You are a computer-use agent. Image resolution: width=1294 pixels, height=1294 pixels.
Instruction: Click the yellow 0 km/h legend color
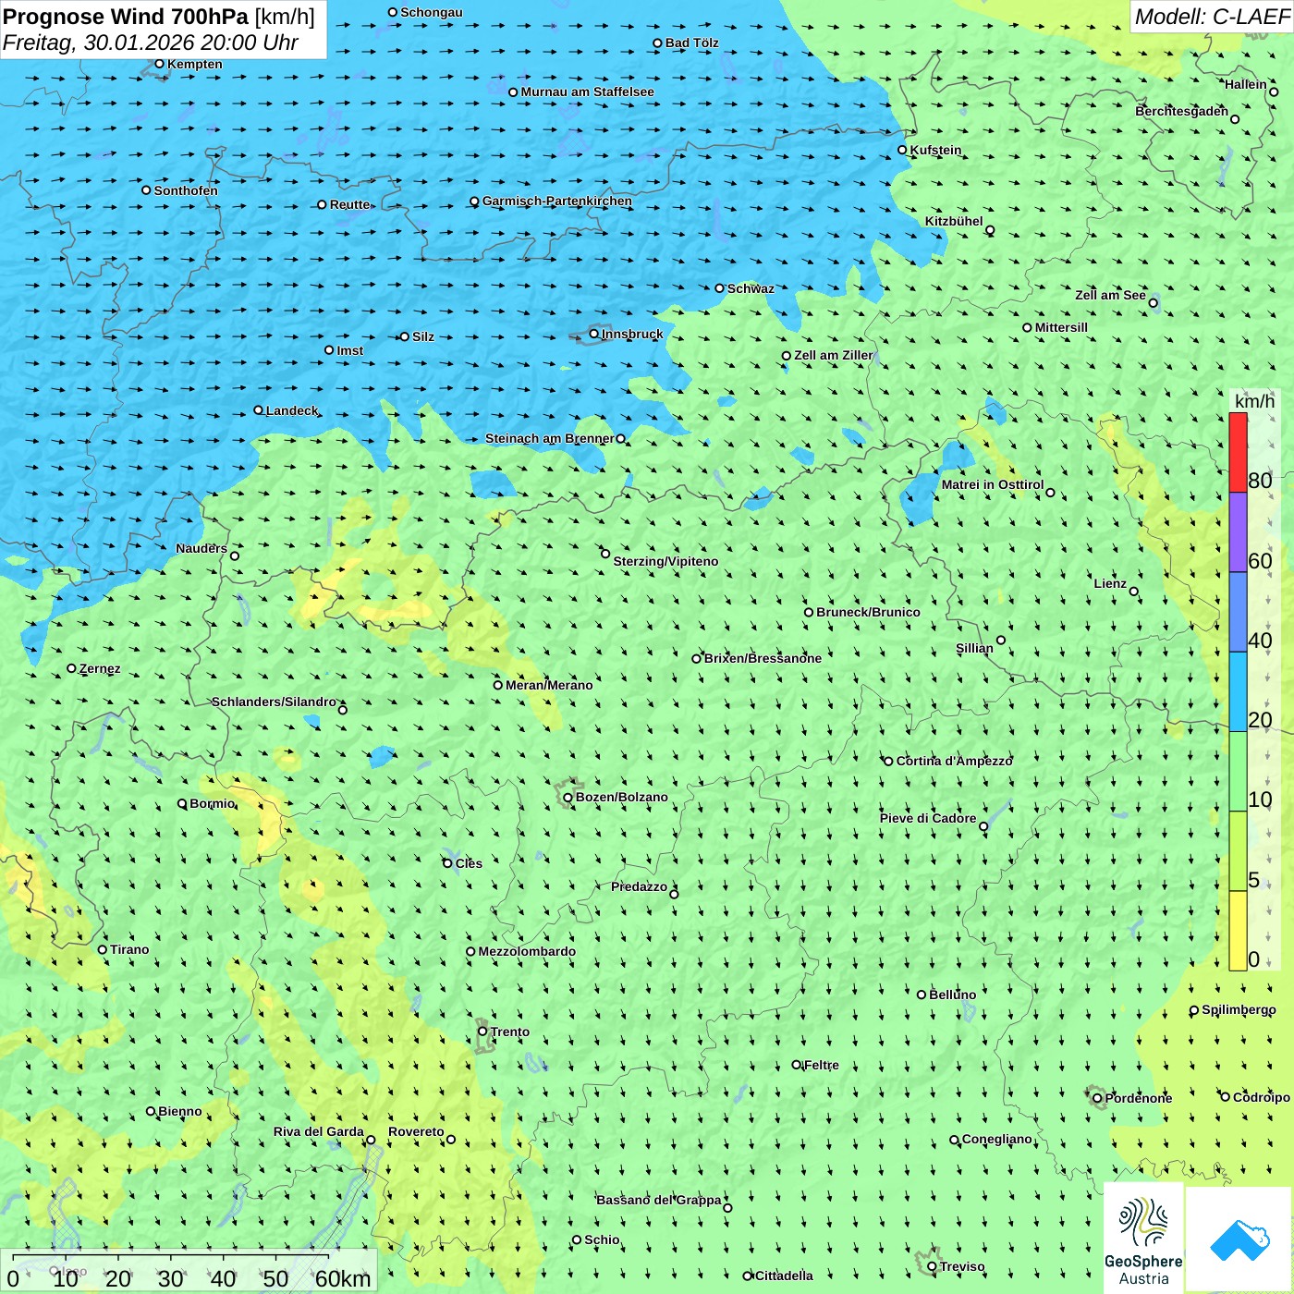(x=1238, y=931)
